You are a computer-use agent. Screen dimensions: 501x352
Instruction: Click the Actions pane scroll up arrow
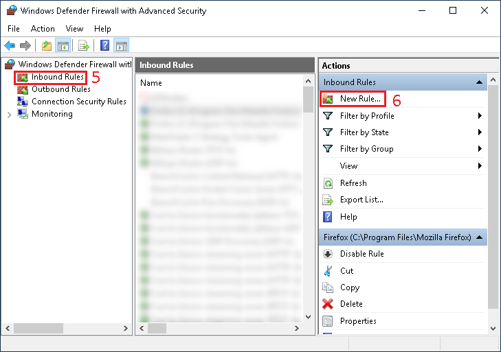click(493, 80)
